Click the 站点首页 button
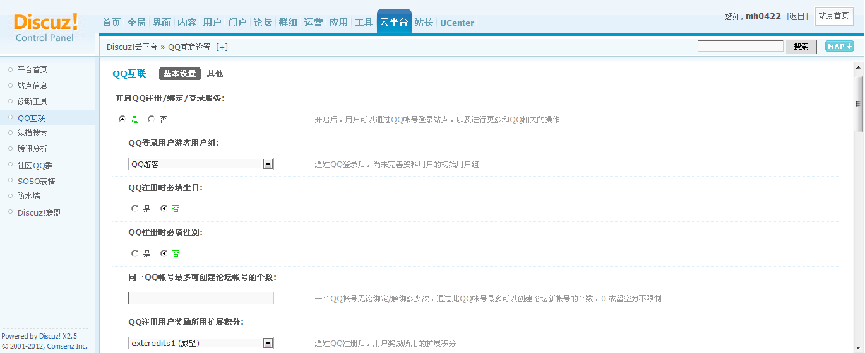The image size is (865, 353). (x=834, y=16)
